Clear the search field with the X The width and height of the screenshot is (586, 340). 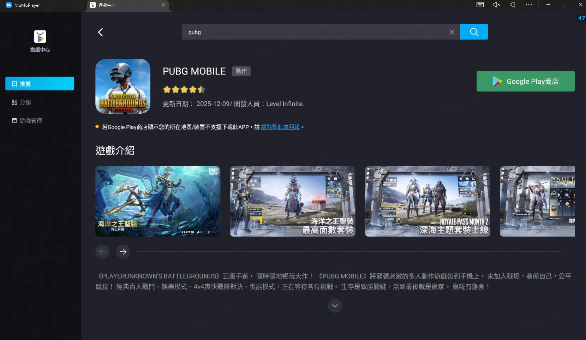click(x=452, y=32)
